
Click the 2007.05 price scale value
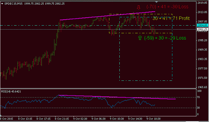202,22
